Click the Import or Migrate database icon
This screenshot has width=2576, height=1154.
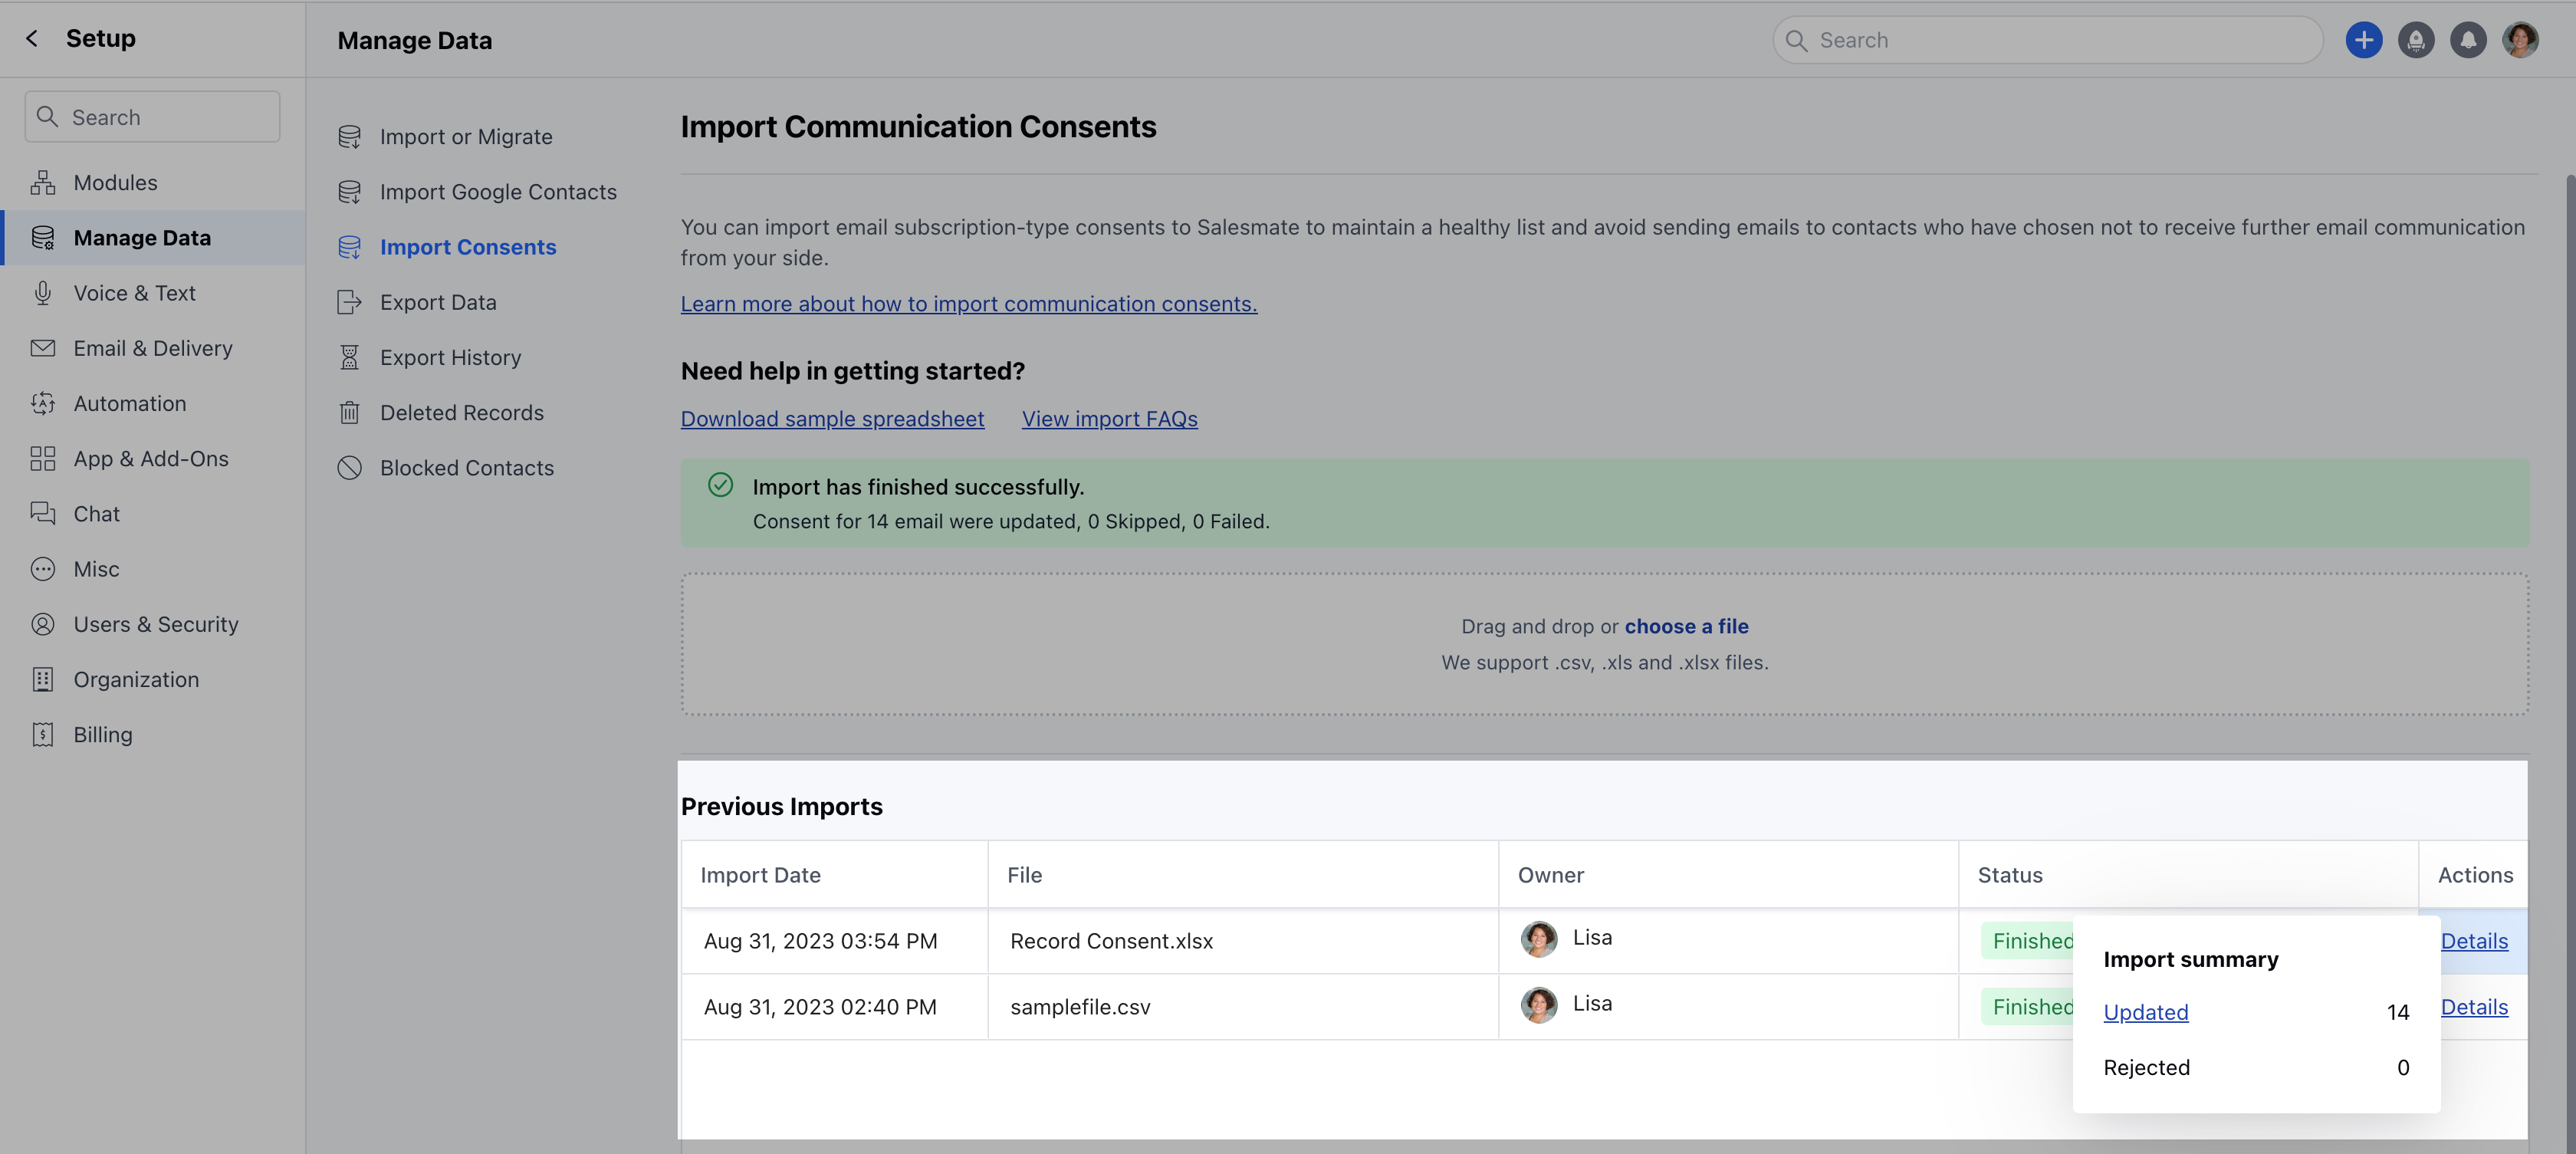coord(350,137)
